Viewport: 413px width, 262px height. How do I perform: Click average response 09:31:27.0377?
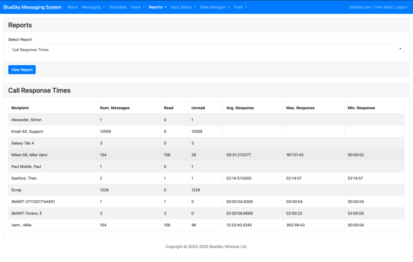point(239,155)
